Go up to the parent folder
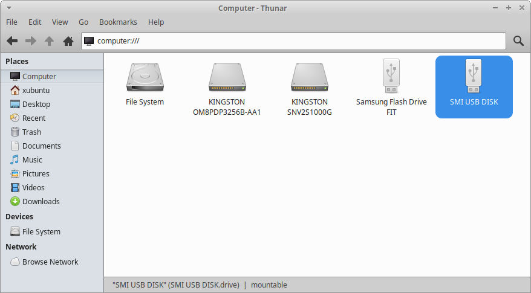This screenshot has width=531, height=293. (x=50, y=41)
